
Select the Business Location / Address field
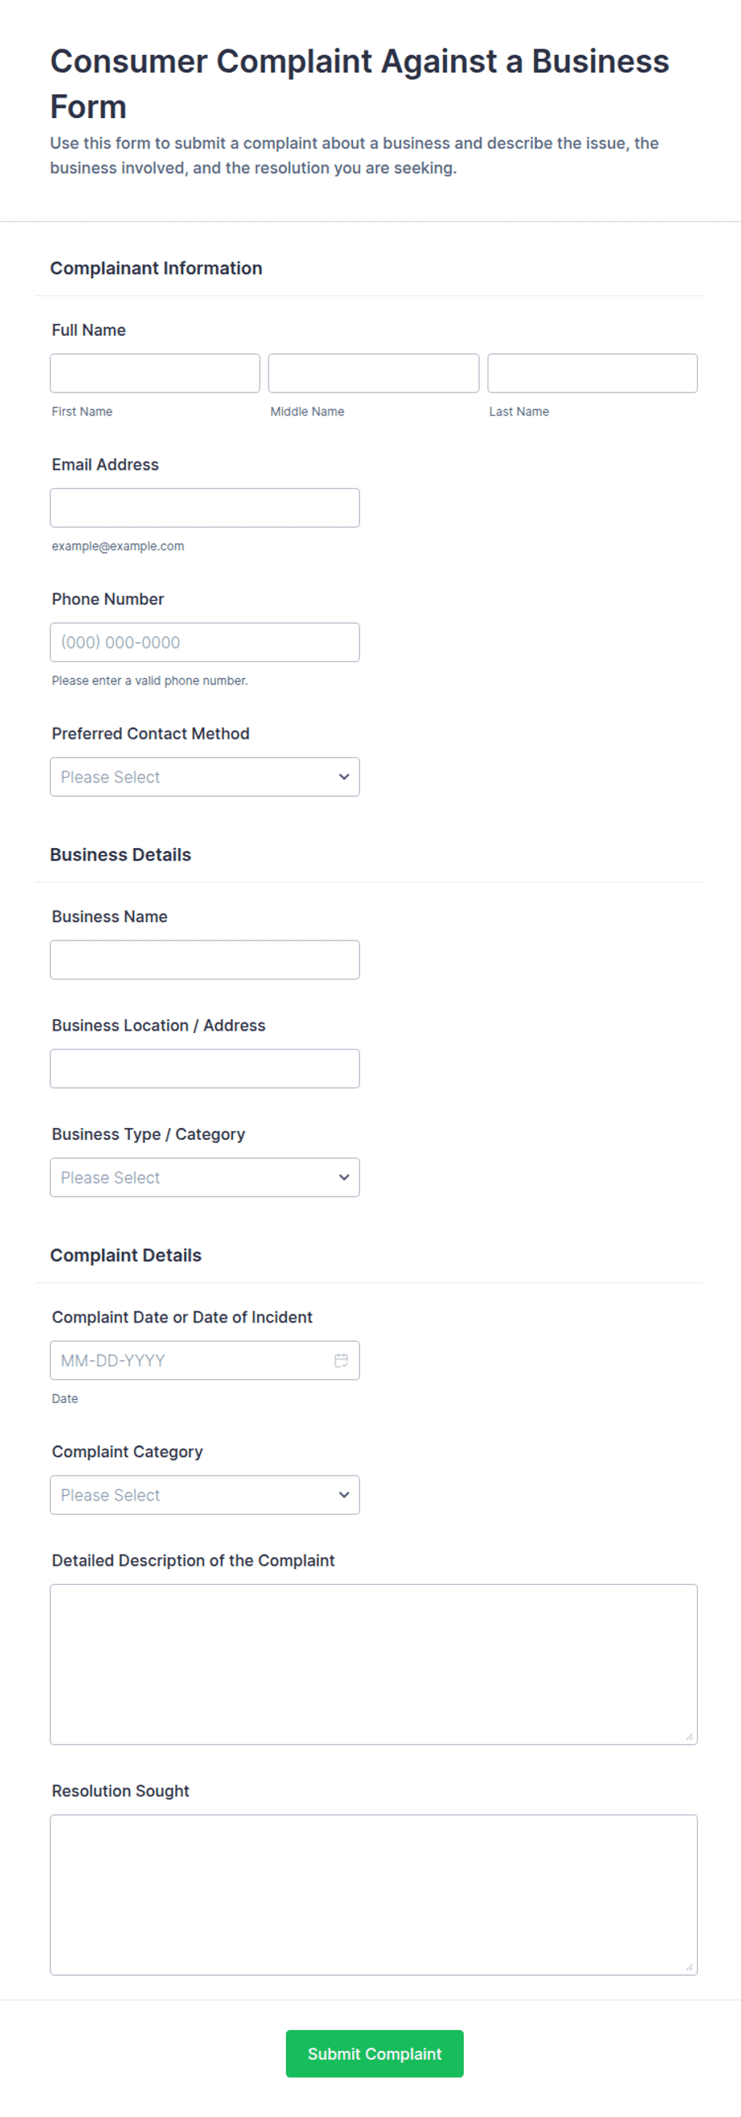pyautogui.click(x=204, y=1067)
